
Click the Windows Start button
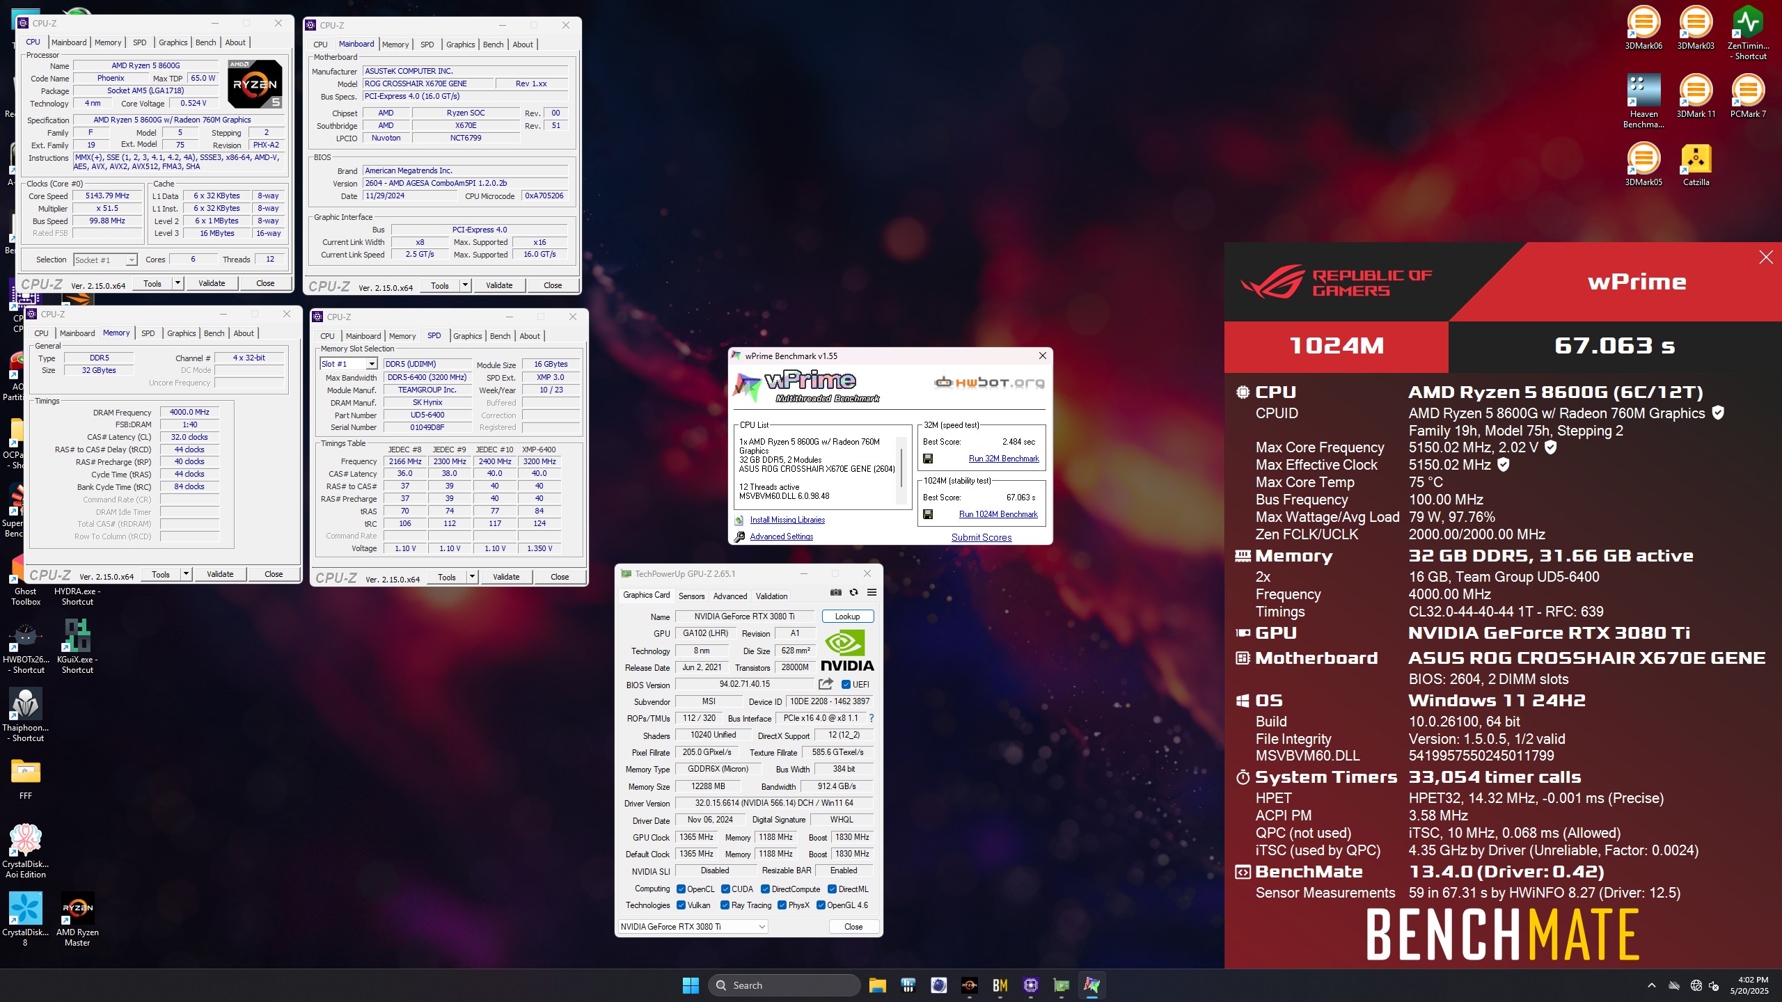pyautogui.click(x=691, y=985)
